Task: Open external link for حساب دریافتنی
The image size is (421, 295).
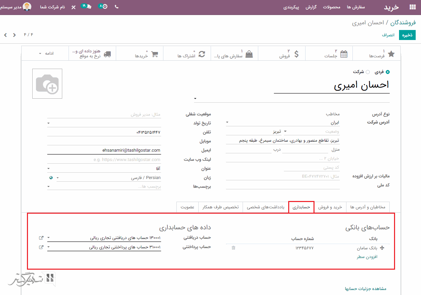Action: (x=41, y=238)
